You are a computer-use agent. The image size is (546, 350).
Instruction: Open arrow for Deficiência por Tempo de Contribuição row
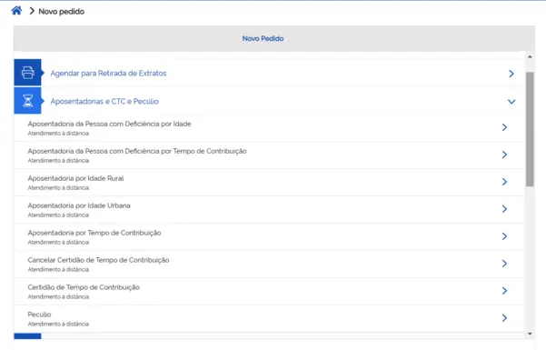point(504,155)
